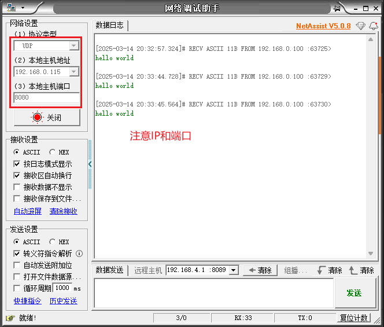Click the 就绪! status text

click(x=27, y=318)
